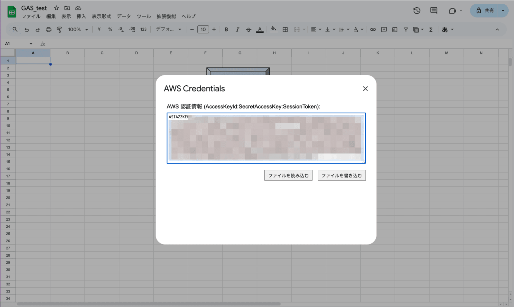This screenshot has height=307, width=514.
Task: Expand filter views dropdown
Action: point(422,30)
